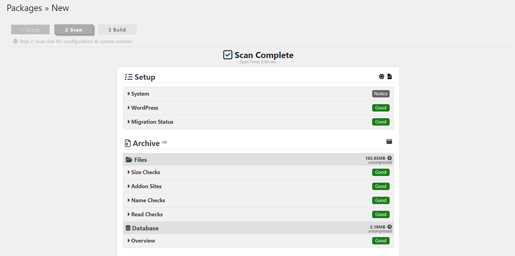Click the help icon next to 103.93MB

coord(390,158)
